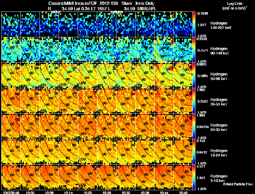Click the '(cm²-sr-s-keV)' units label
Screen dimensions: 255x194
(x=235, y=8)
